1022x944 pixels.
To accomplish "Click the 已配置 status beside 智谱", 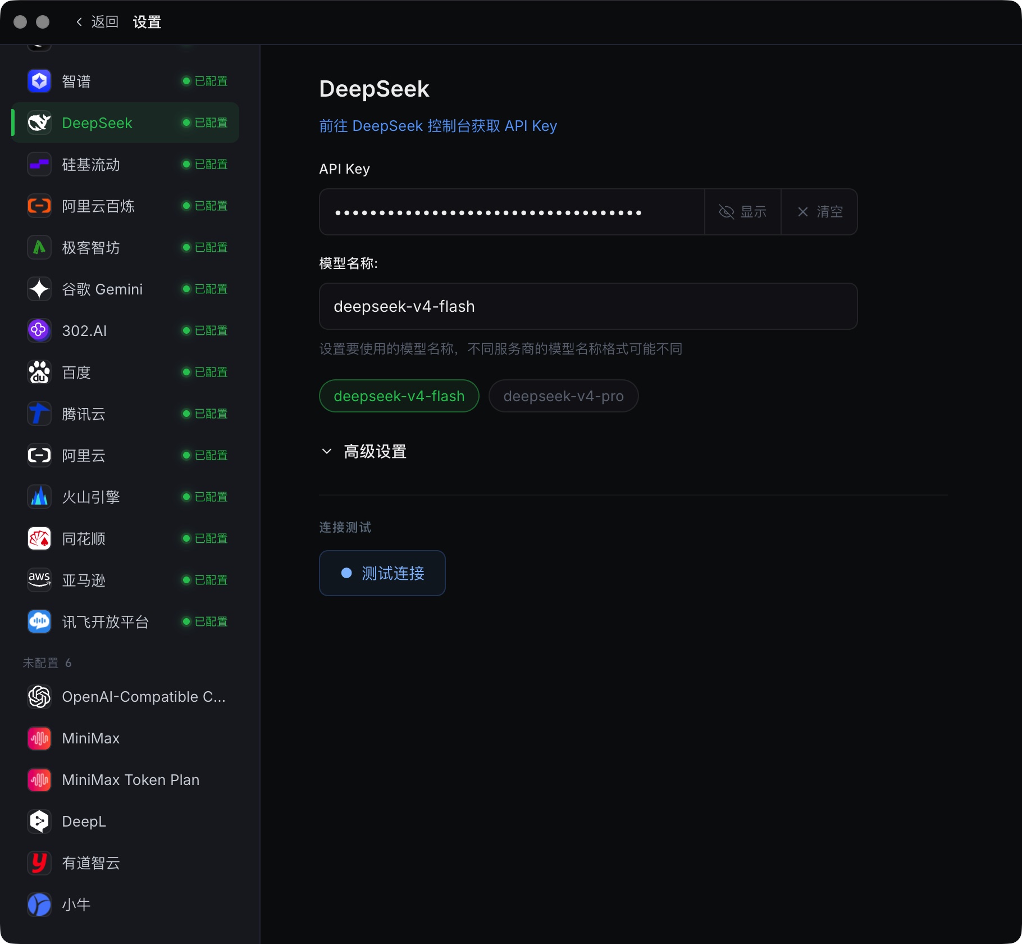I will pyautogui.click(x=205, y=81).
